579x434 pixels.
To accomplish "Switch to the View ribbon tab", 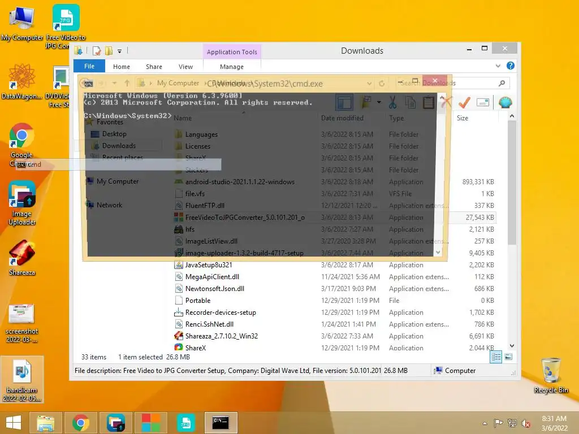I will [x=185, y=67].
